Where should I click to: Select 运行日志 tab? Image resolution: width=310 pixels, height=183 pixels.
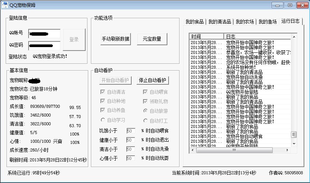[x=291, y=21]
